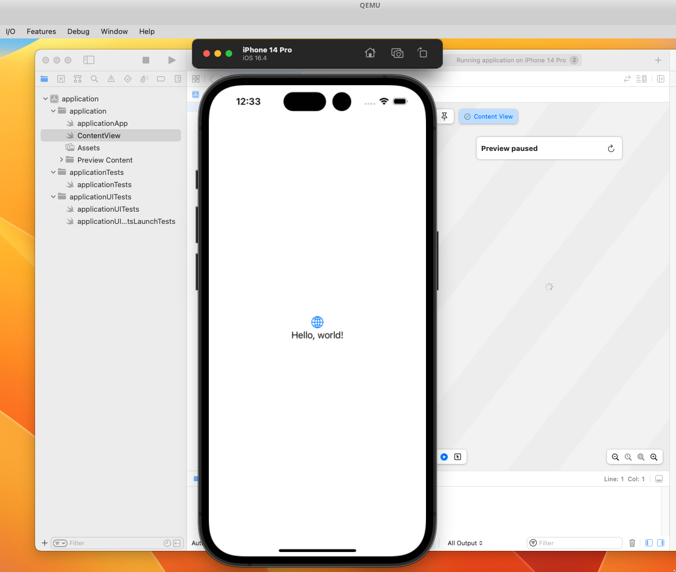Expand the Preview Content folder

(61, 160)
